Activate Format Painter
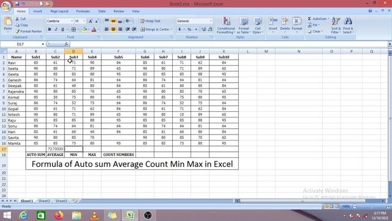This screenshot has width=392, height=221. pos(29,31)
